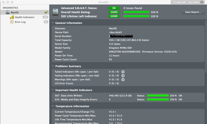Click the green checkmark next to MacOS

46,12
